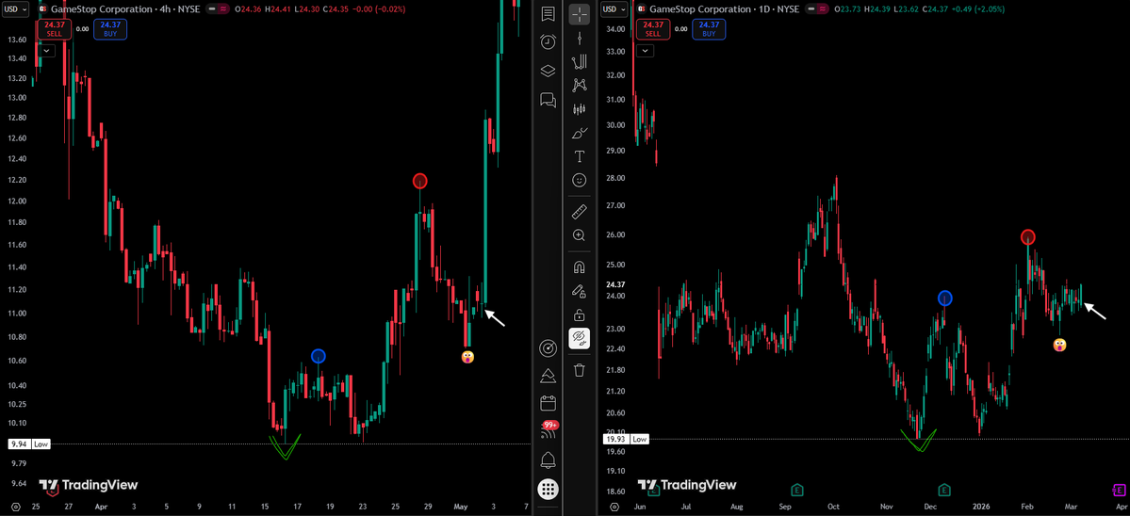
Task: Select the emoji sticker on 1D chart
Action: [1059, 345]
